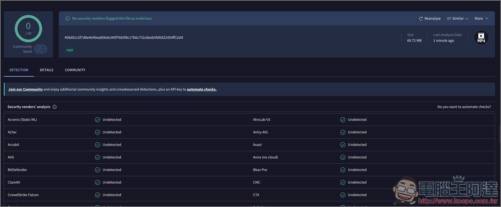Select the vendor name ALYac
501x207 pixels.
[x=12, y=132]
